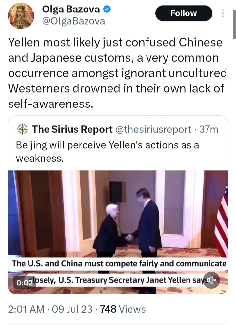Follow Olga Bazova
This screenshot has width=236, height=325.
tap(184, 13)
